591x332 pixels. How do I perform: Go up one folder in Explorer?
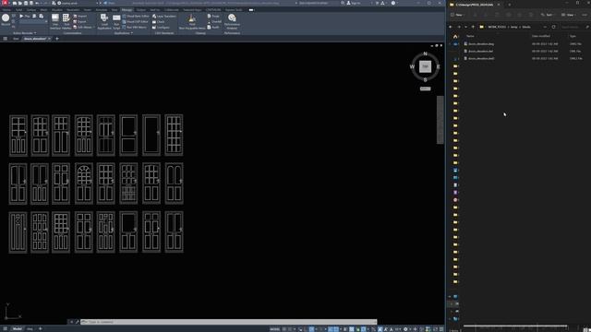point(473,27)
